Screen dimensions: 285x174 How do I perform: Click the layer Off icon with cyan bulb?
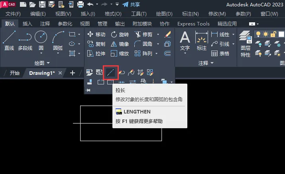point(258,44)
